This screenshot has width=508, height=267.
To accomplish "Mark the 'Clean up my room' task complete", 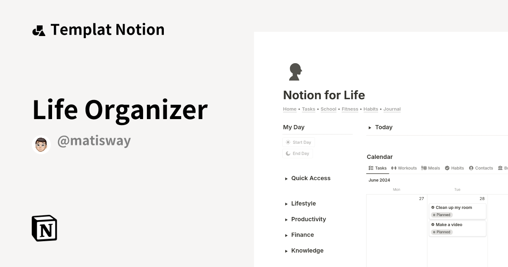I will pyautogui.click(x=433, y=207).
